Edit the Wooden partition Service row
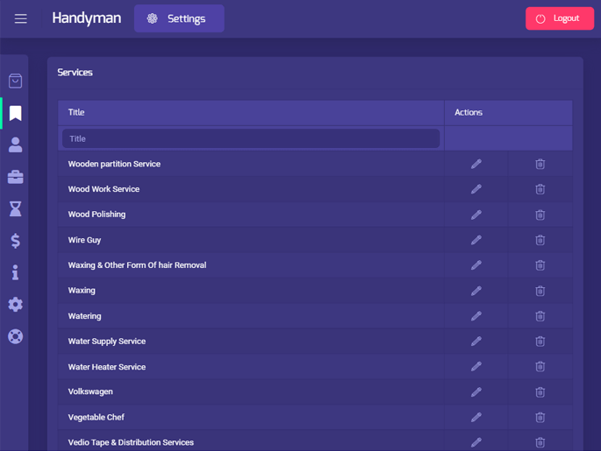 [476, 164]
